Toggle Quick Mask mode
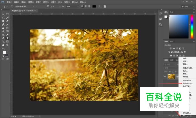Screen dimensions: 196x118 3,59
